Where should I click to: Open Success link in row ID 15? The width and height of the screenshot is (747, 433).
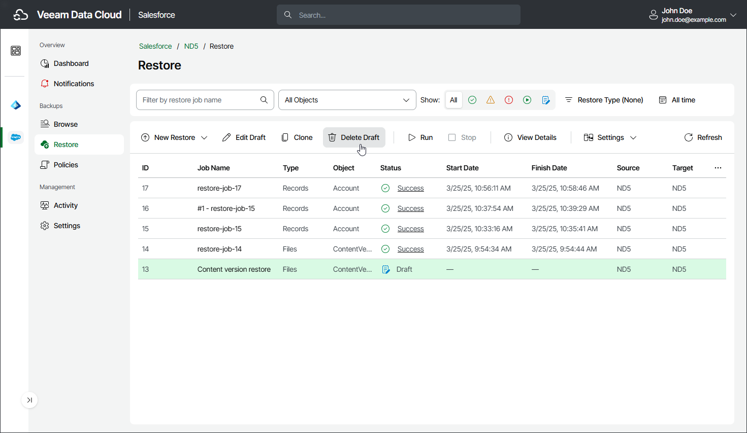411,229
